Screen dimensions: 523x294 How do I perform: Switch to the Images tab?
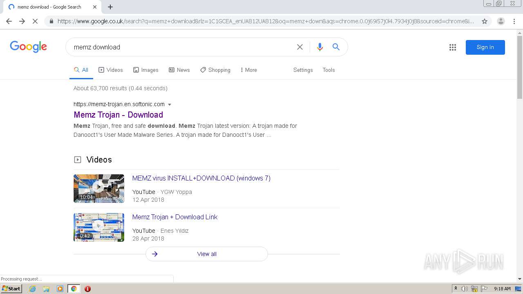pos(146,70)
